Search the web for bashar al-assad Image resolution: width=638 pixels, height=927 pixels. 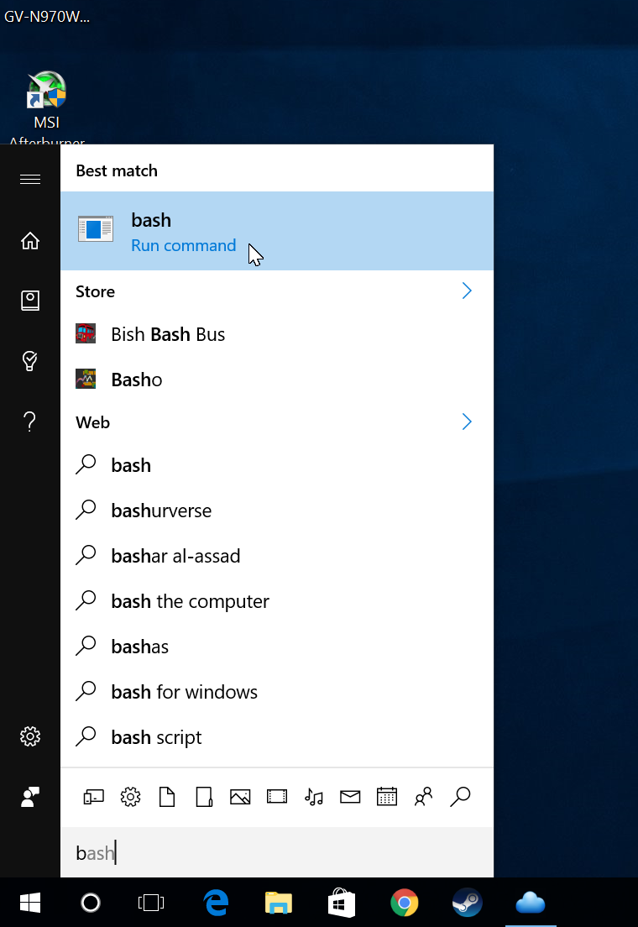277,557
